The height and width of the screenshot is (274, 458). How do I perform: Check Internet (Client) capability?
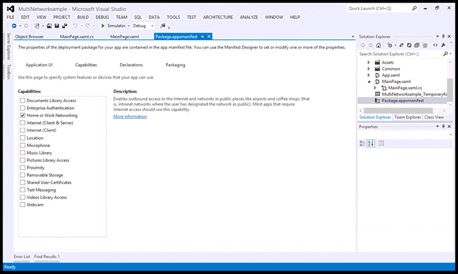pyautogui.click(x=22, y=130)
